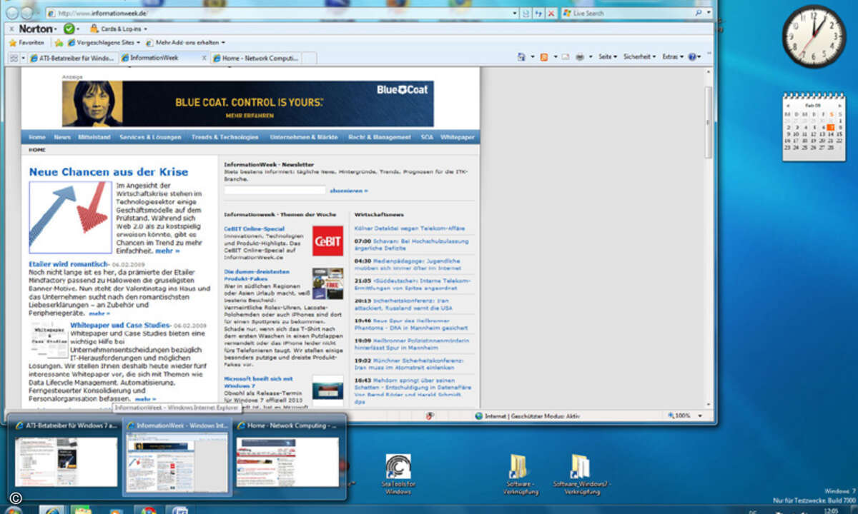858x514 pixels.
Task: Open Quick Tabs button left of tabs
Action: pos(13,58)
